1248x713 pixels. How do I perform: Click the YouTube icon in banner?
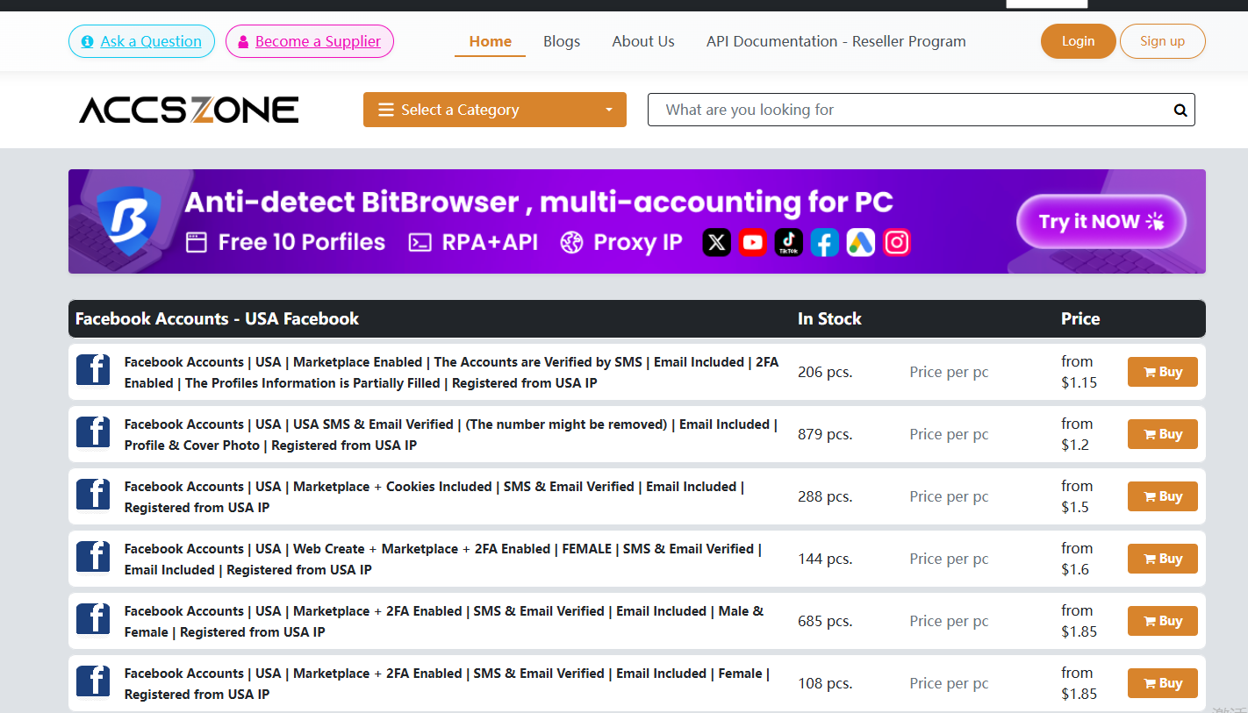(753, 242)
